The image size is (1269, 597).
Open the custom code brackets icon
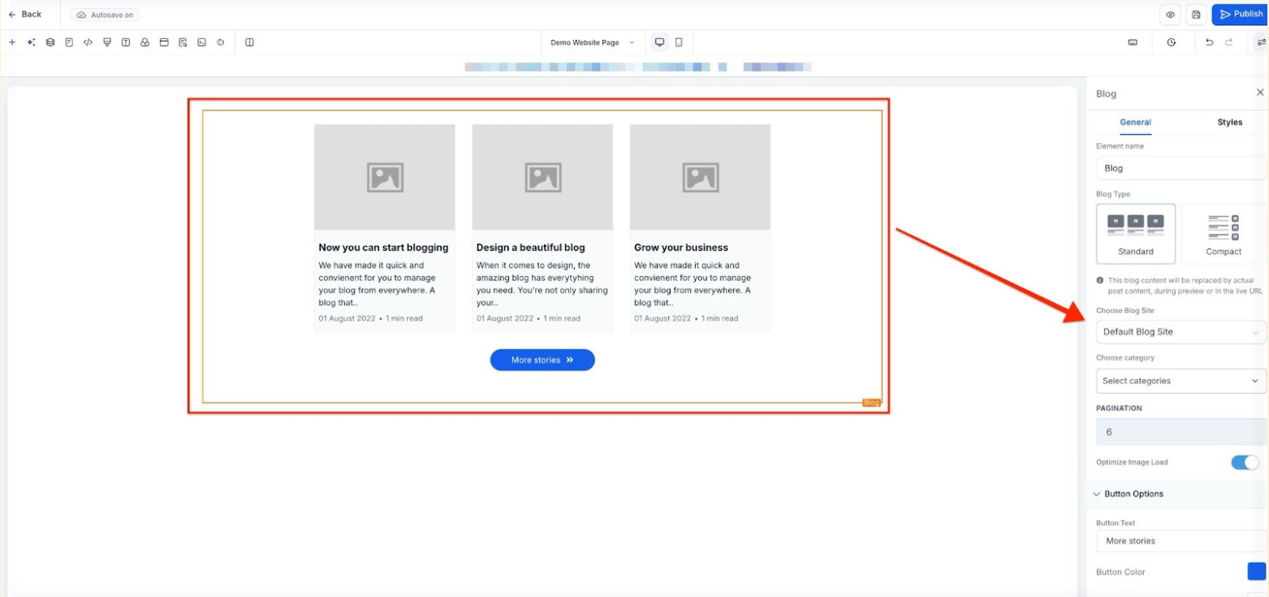(88, 42)
